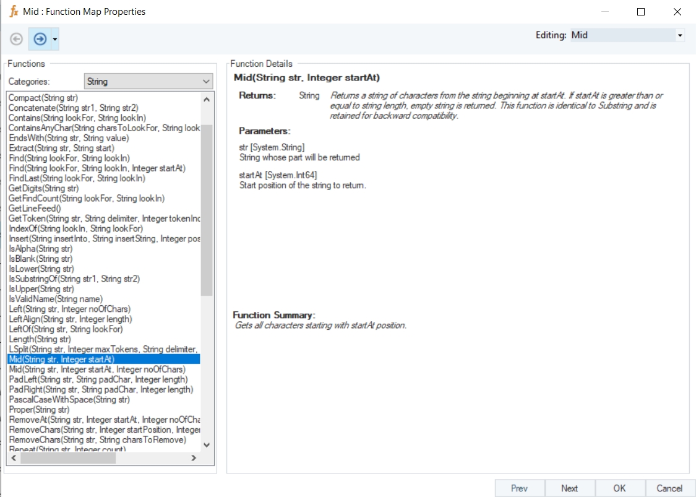Image resolution: width=696 pixels, height=497 pixels.
Task: Pick IsValidName(String name) in the list
Action: 56,299
